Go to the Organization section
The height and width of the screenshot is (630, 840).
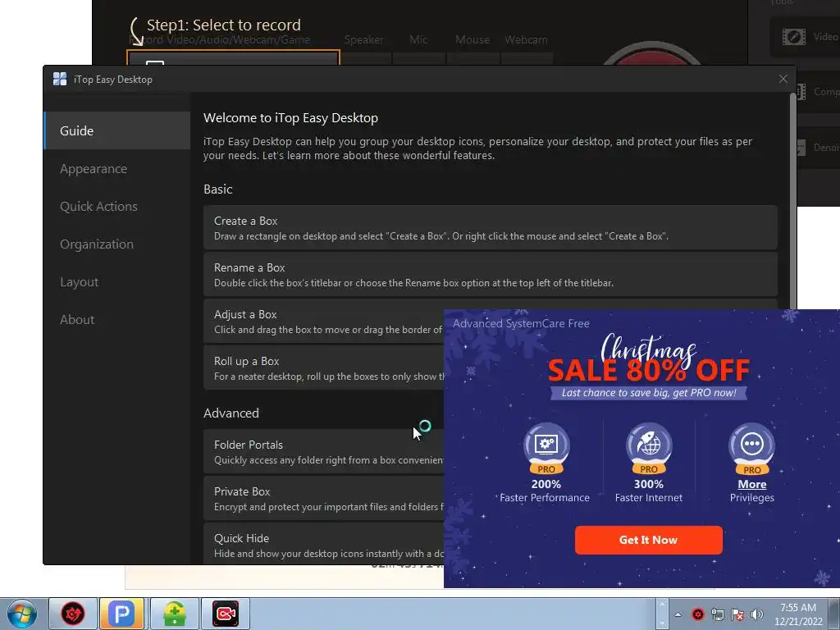tap(116, 244)
